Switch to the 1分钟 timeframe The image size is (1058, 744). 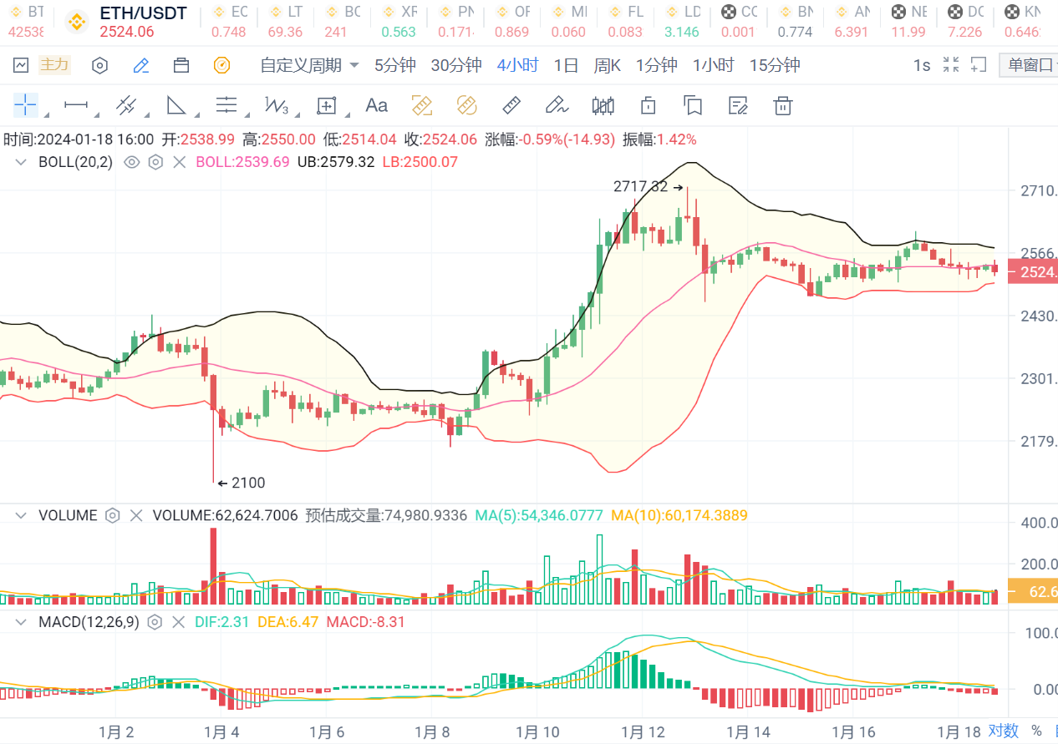coord(656,65)
